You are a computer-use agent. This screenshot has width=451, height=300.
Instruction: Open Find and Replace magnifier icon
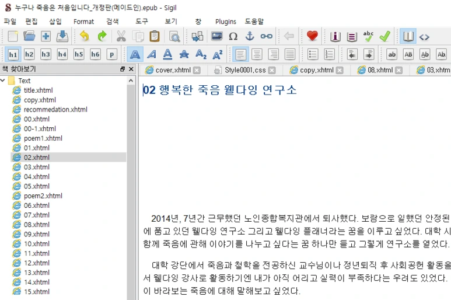click(x=174, y=36)
